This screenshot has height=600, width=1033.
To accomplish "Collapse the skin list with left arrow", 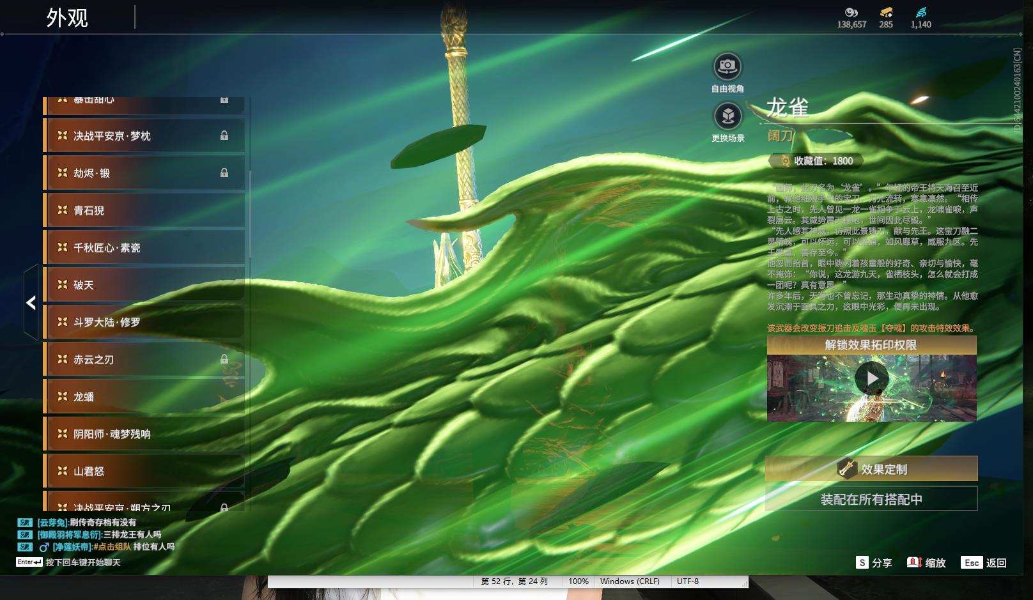I will [x=31, y=302].
